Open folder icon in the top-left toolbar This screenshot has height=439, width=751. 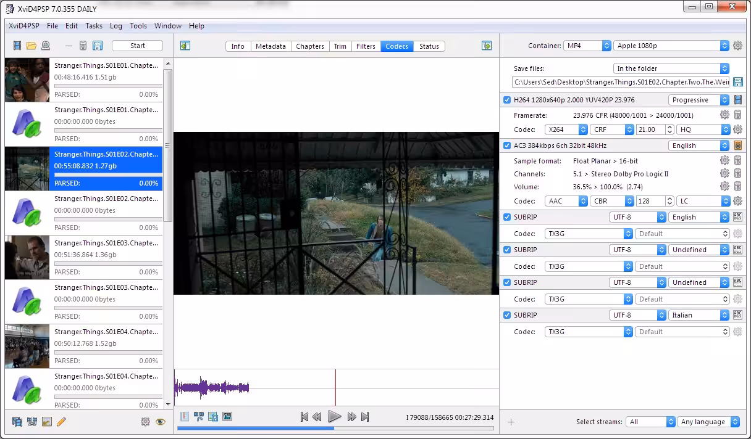[31, 46]
